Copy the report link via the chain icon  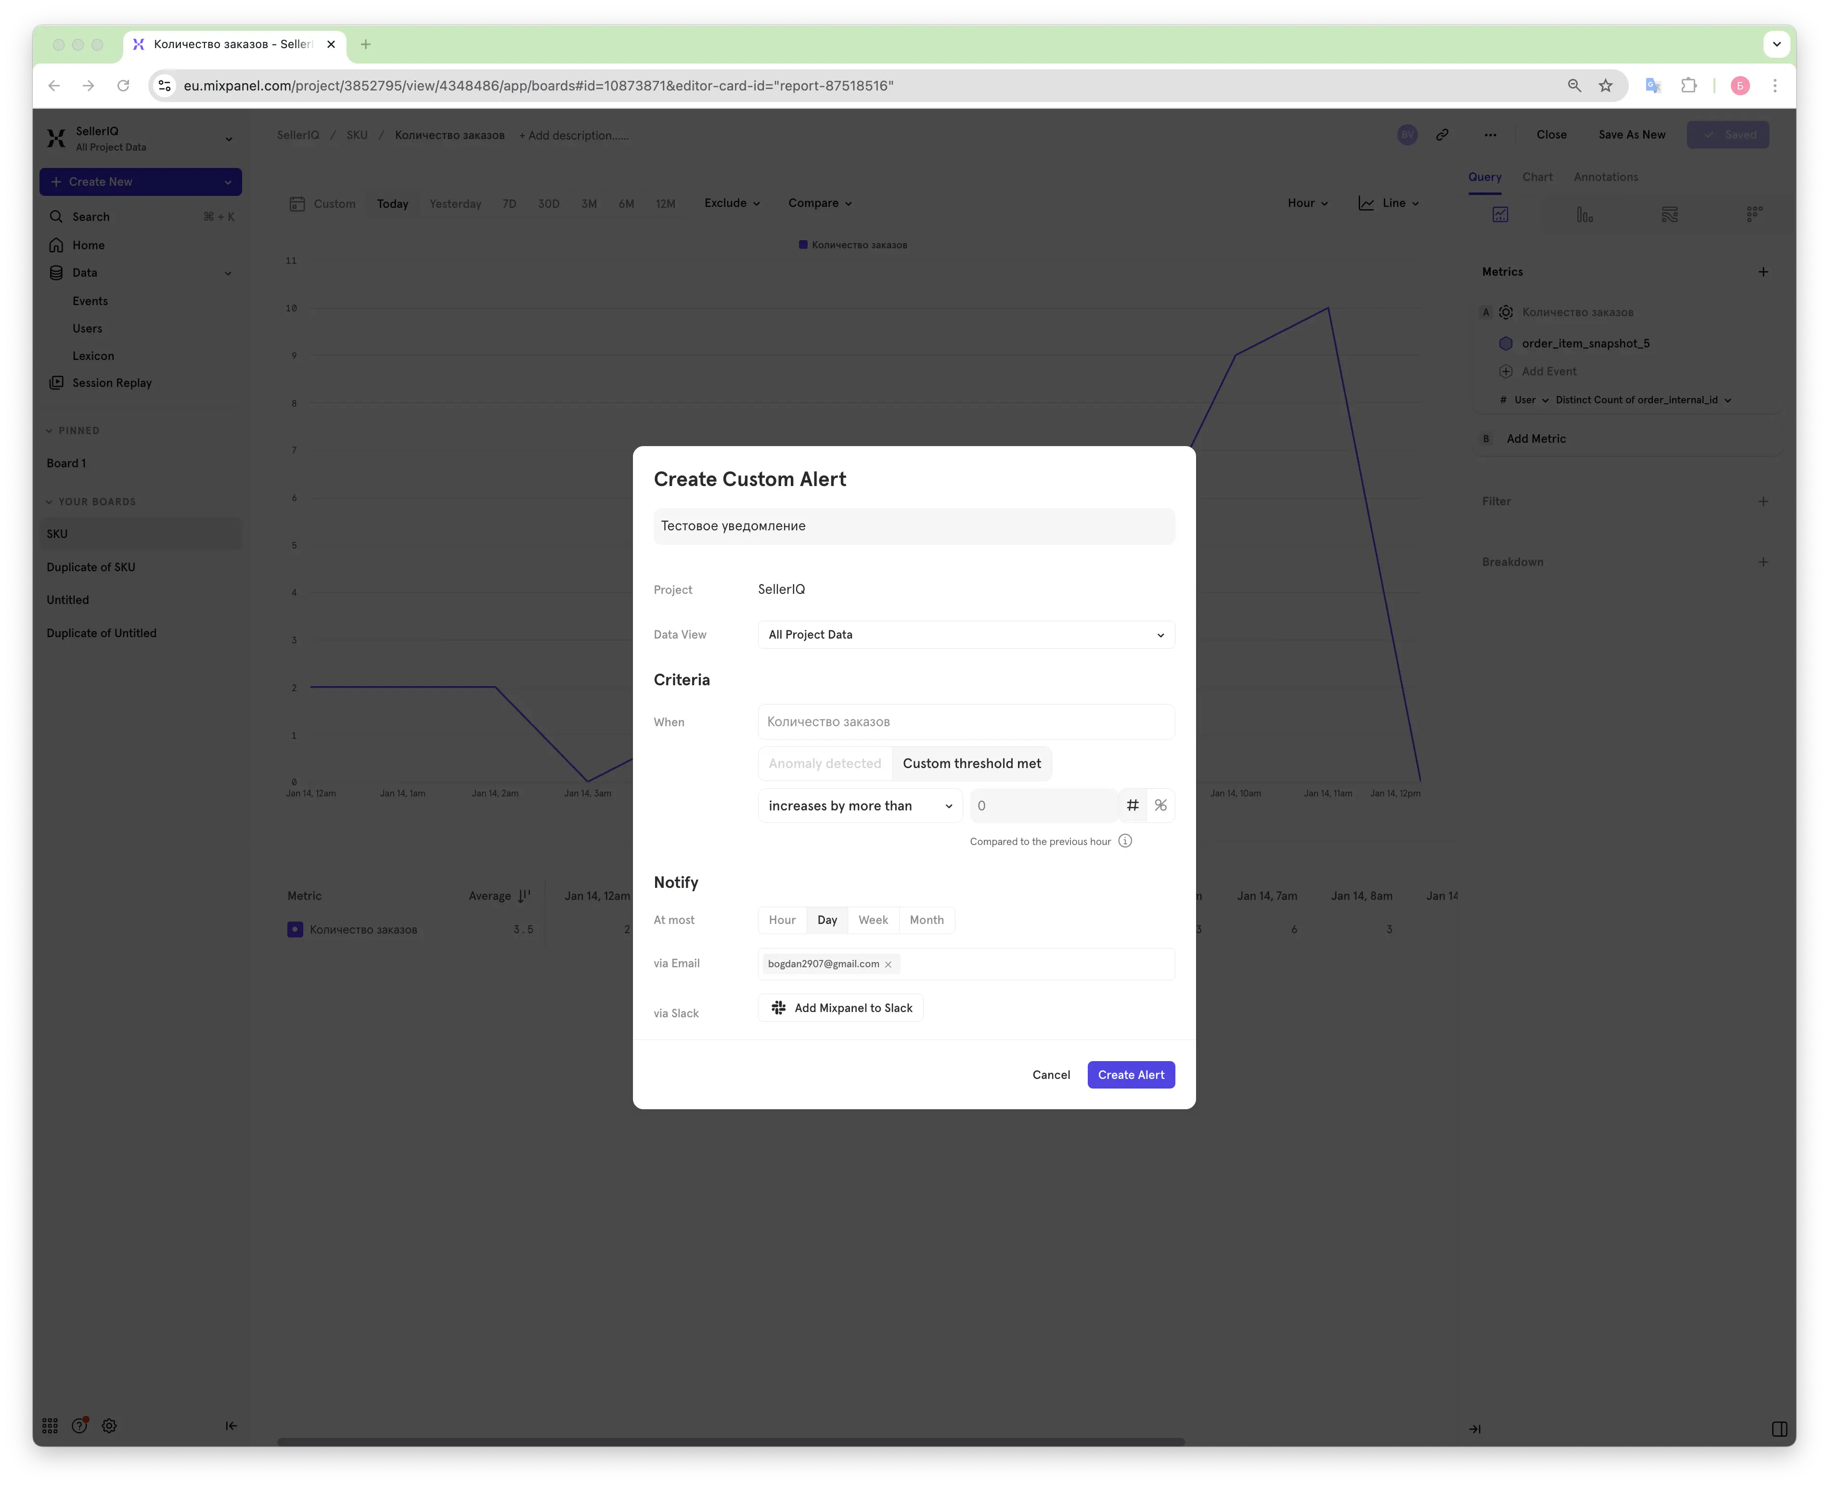[x=1443, y=134]
